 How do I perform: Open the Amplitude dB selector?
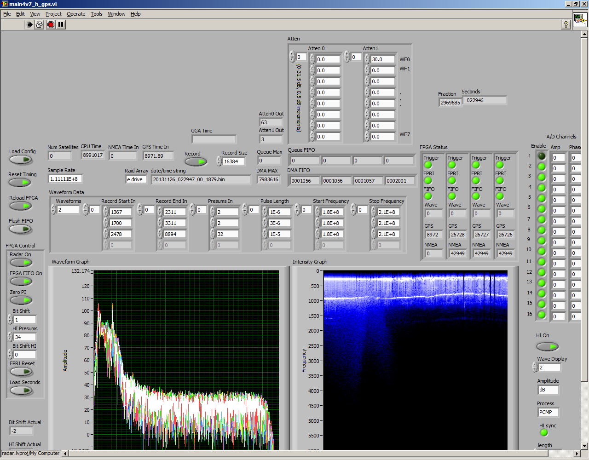click(x=548, y=390)
